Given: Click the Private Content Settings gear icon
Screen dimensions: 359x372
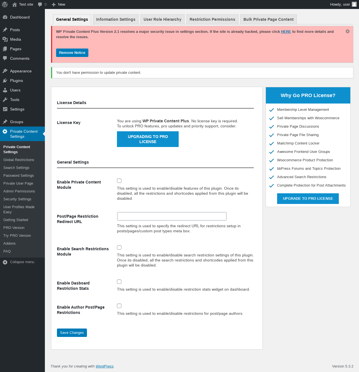Looking at the screenshot, I should point(5,131).
